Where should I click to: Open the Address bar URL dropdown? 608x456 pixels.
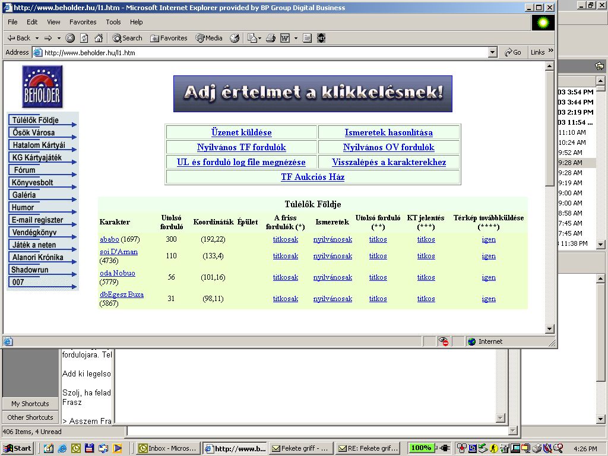[492, 52]
